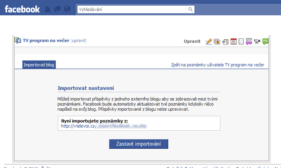Click the Facebook logo

click(x=22, y=9)
